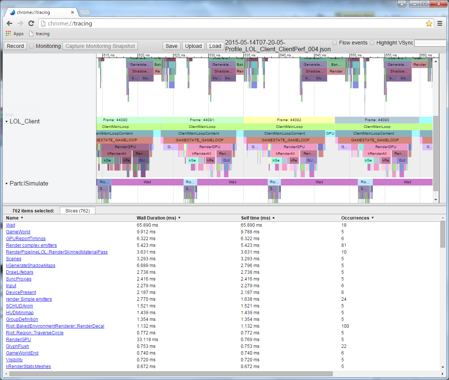
Task: Select the Frame: 44093 slice
Action: (377, 120)
